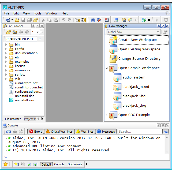Expand the Open CDC Example node

pos(107,115)
